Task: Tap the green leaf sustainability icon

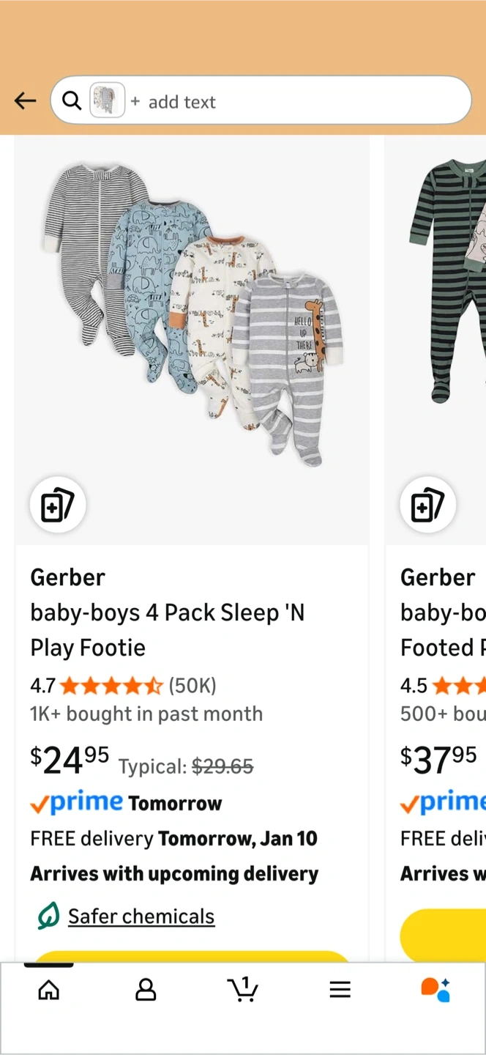Action: pos(48,916)
